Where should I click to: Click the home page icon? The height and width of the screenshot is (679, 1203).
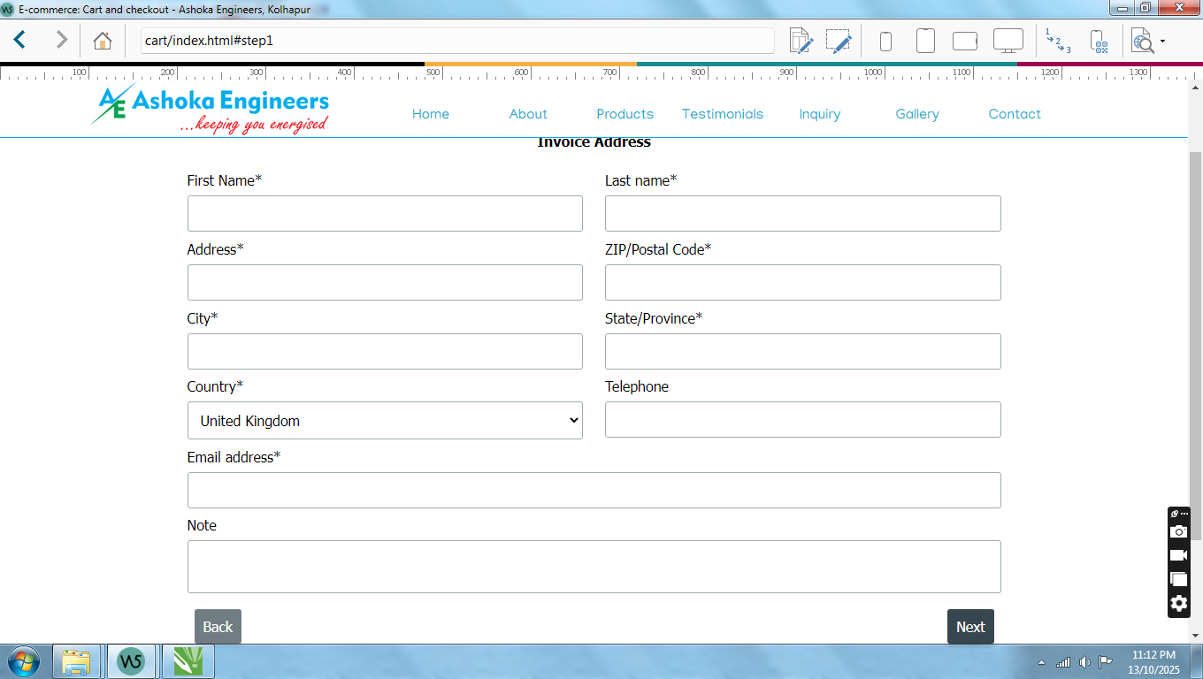coord(103,41)
